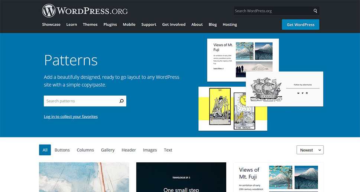Show Header patterns
The width and height of the screenshot is (360, 192).
(129, 150)
